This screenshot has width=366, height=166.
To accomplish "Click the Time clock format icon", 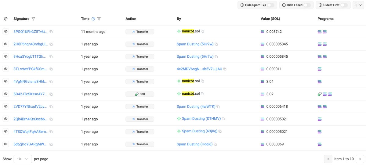I will pos(93,19).
